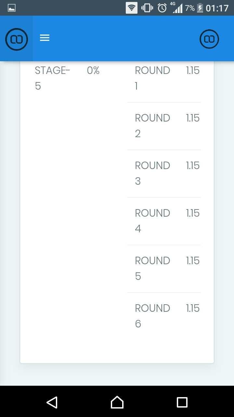Select the ROUND 3 row
Image resolution: width=234 pixels, height=417 pixels.
coord(164,174)
